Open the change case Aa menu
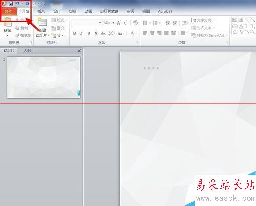This screenshot has height=206, width=256. [x=121, y=33]
